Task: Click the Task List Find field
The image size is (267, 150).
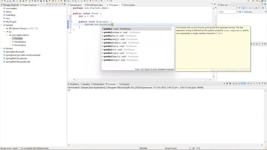Action: [227, 12]
